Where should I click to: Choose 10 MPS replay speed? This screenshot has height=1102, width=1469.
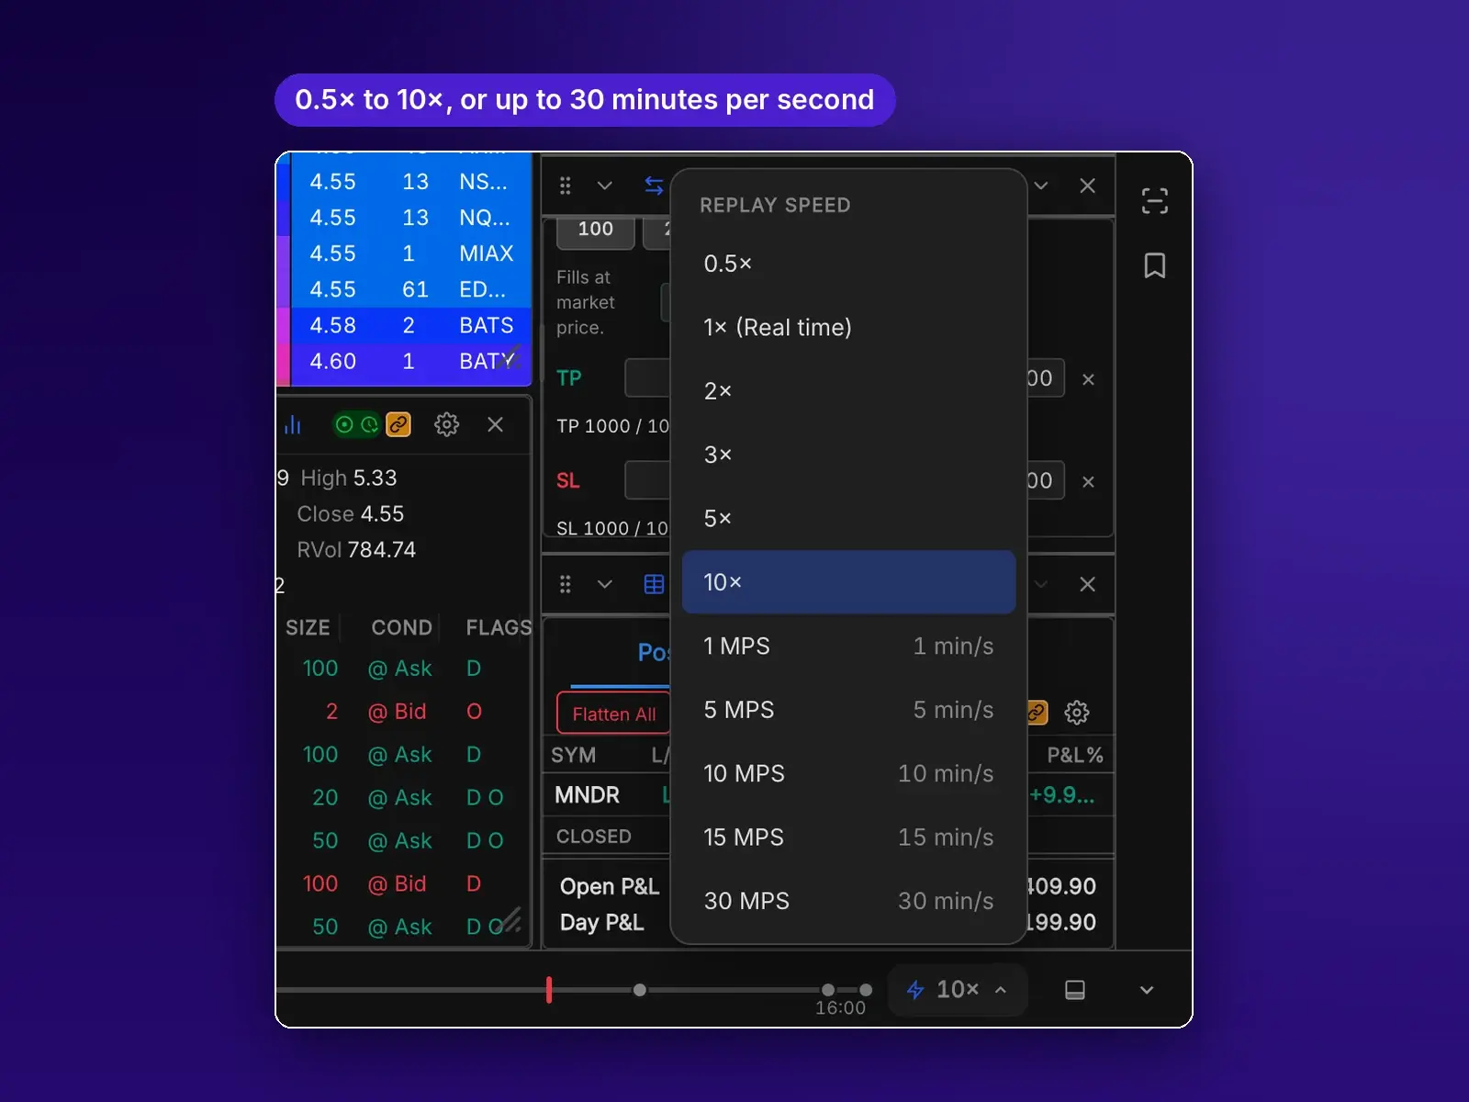pos(848,773)
